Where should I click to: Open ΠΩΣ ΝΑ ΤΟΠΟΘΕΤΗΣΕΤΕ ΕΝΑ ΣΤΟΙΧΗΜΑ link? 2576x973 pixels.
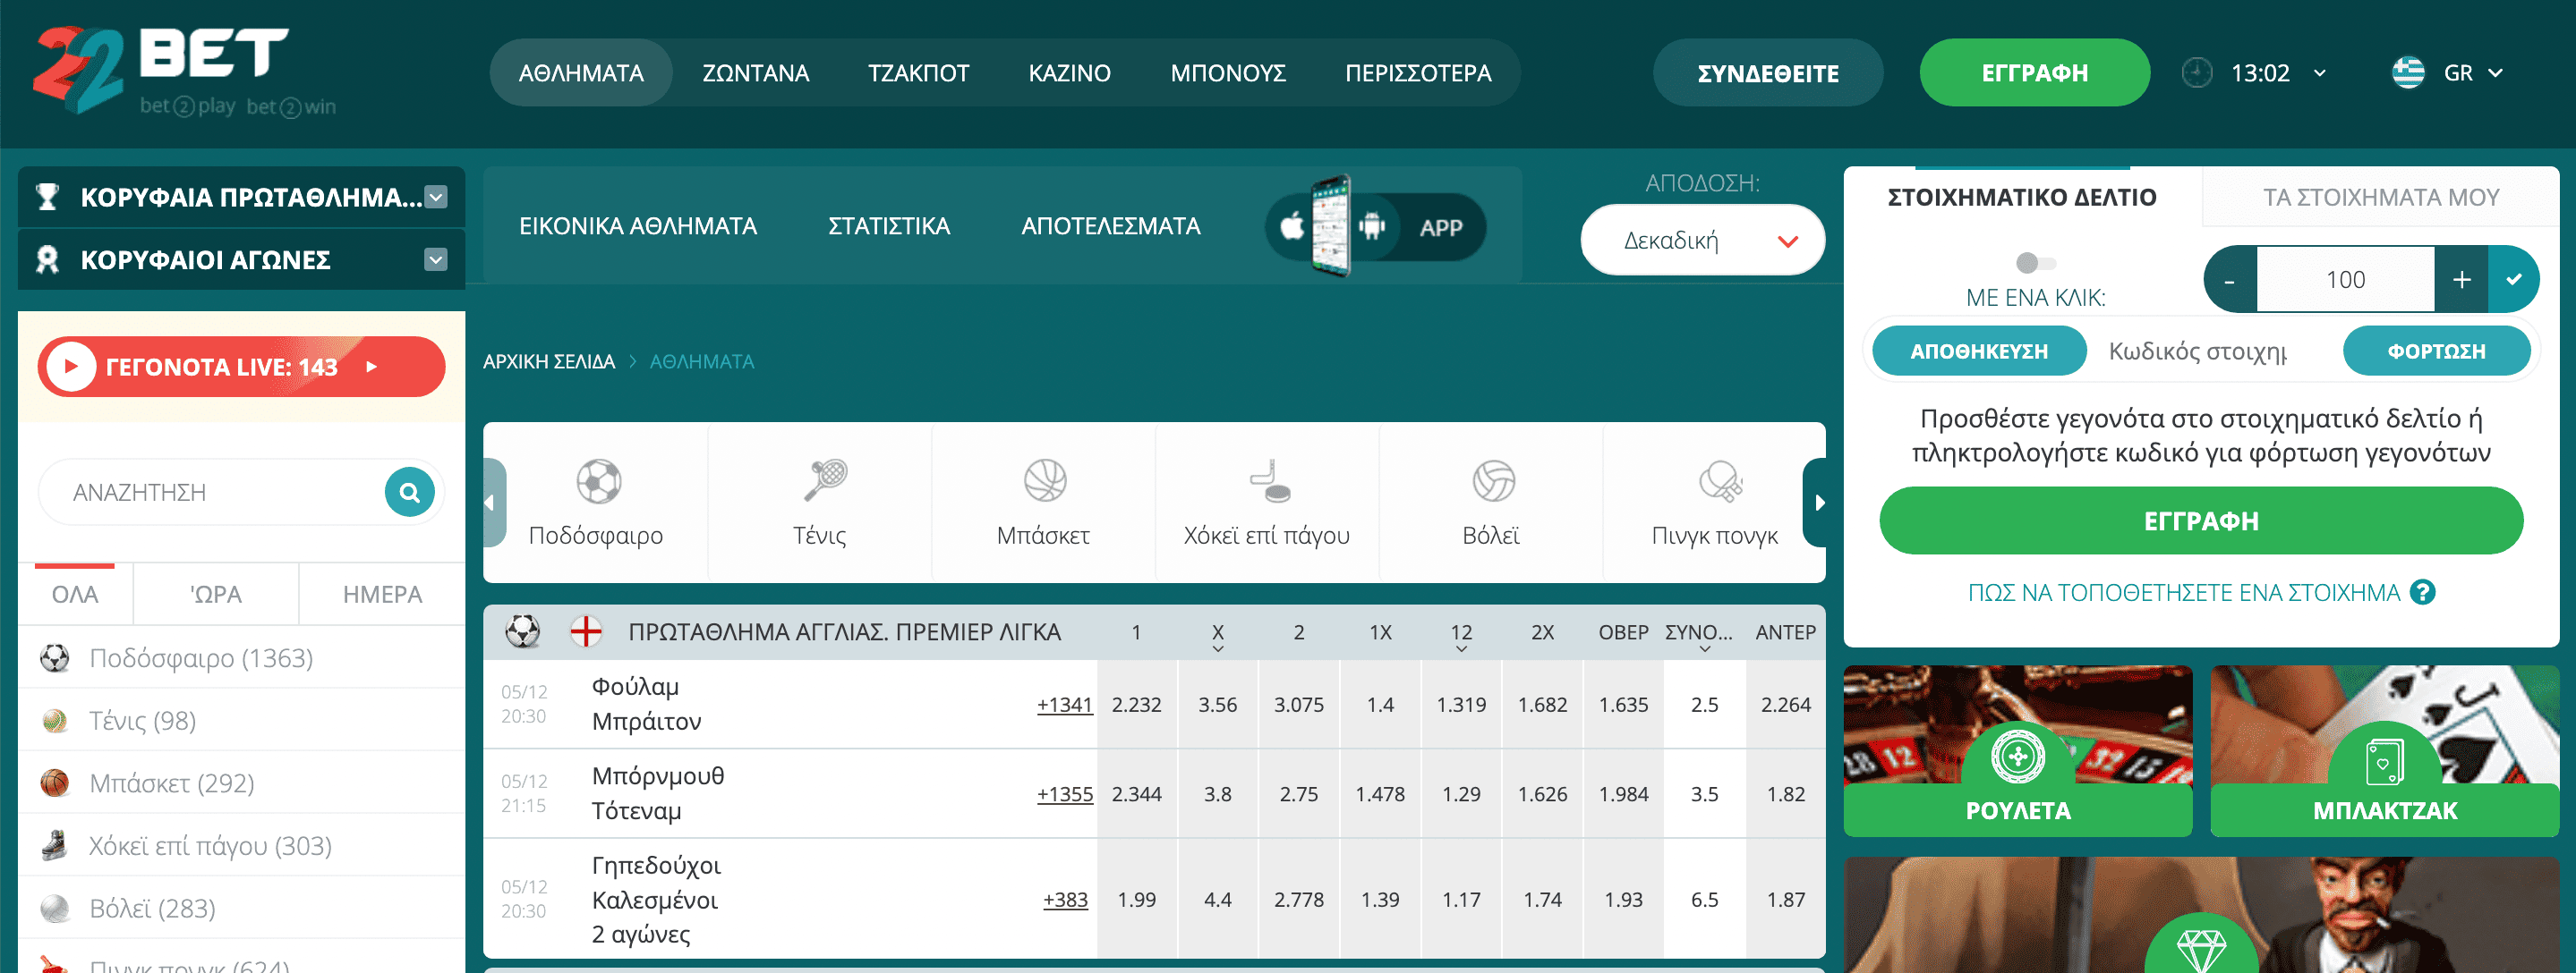tap(2183, 592)
